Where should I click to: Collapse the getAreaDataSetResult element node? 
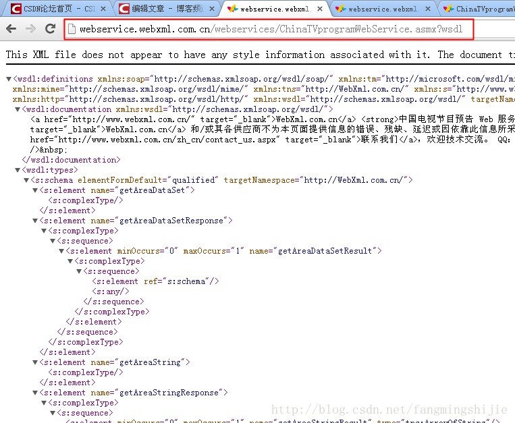61,251
